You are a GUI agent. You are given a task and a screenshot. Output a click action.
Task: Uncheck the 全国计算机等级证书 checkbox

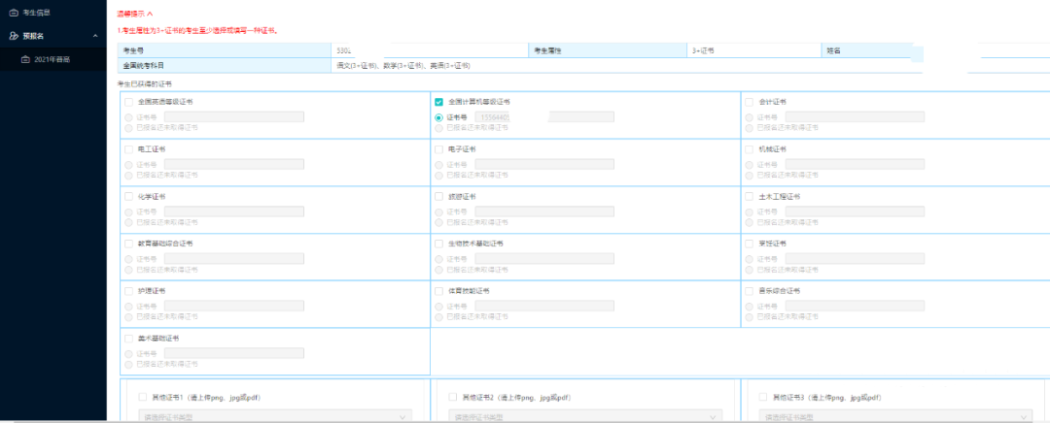coord(438,102)
